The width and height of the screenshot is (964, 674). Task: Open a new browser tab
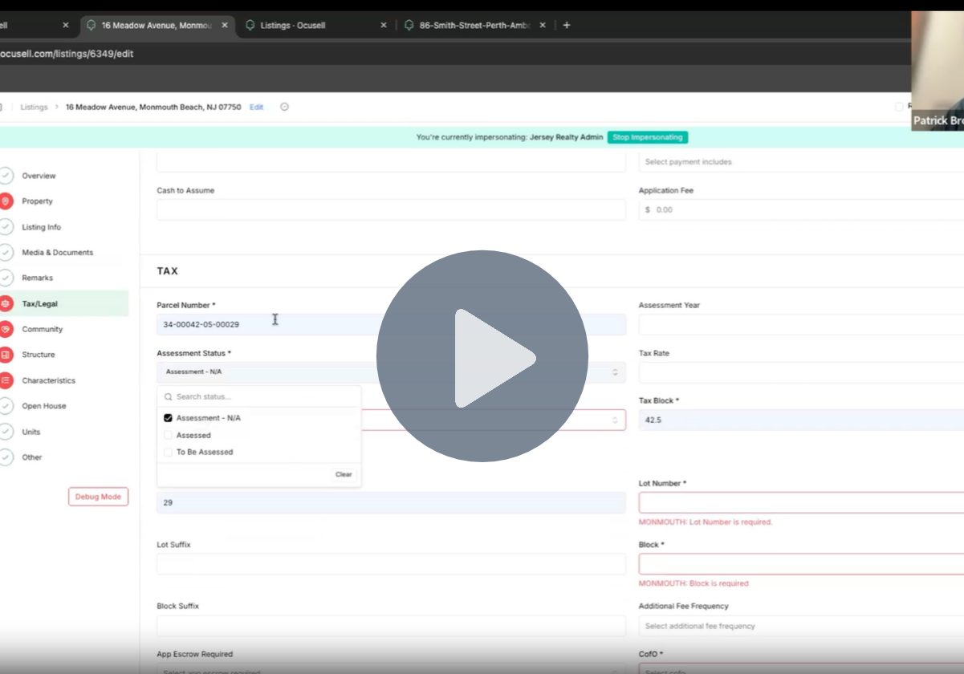(567, 25)
